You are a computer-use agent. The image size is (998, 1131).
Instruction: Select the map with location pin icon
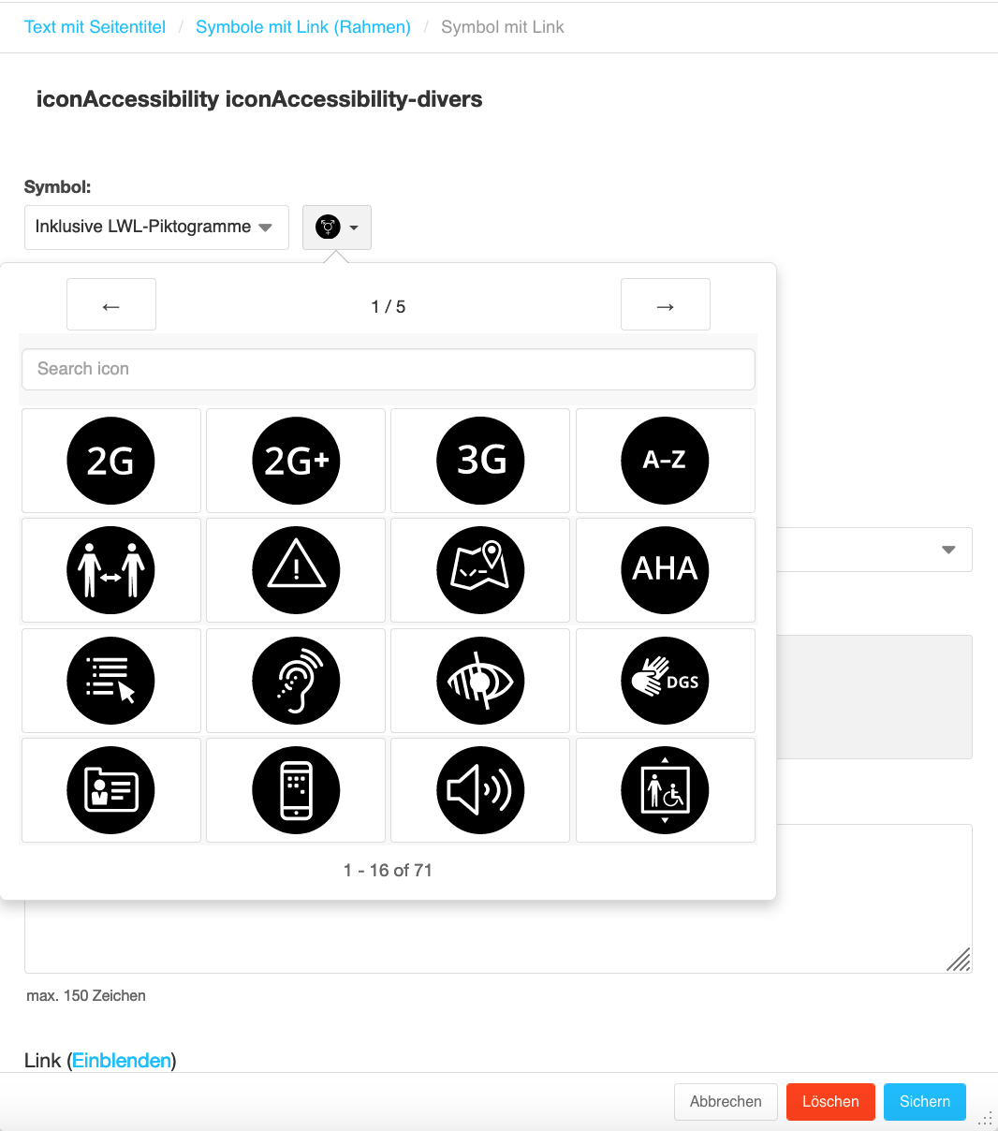[480, 570]
